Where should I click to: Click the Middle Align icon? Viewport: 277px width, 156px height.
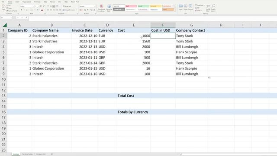[51, 6]
